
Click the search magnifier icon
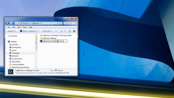pyautogui.click(x=76, y=23)
